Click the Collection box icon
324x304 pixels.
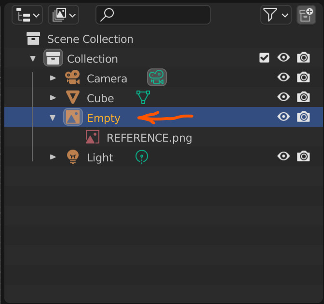53,58
